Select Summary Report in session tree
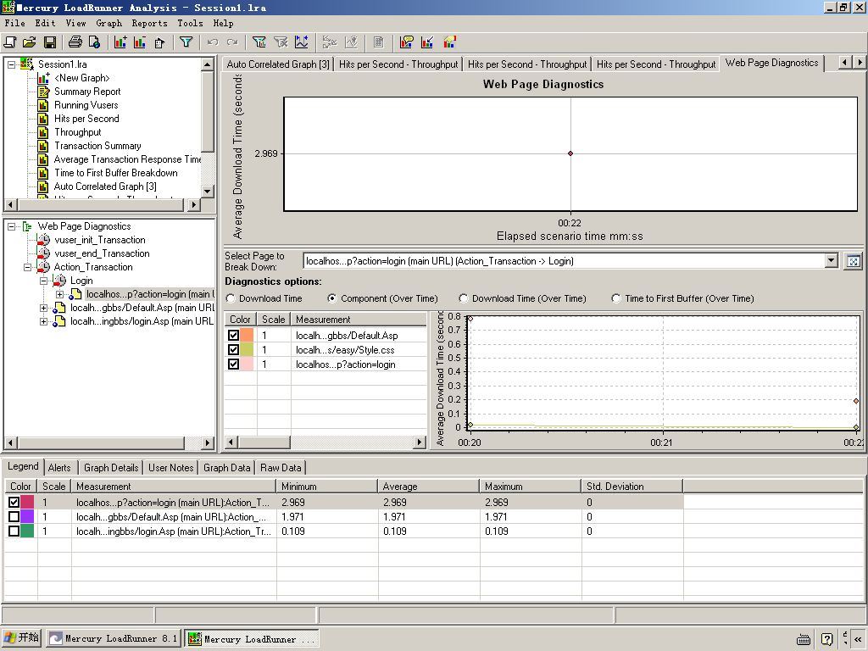This screenshot has width=868, height=651. (87, 92)
